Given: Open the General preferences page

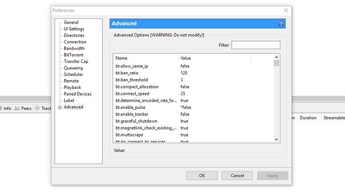Looking at the screenshot, I should 71,22.
